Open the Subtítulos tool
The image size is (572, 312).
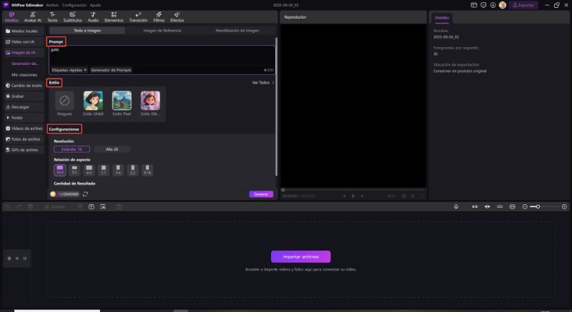73,17
